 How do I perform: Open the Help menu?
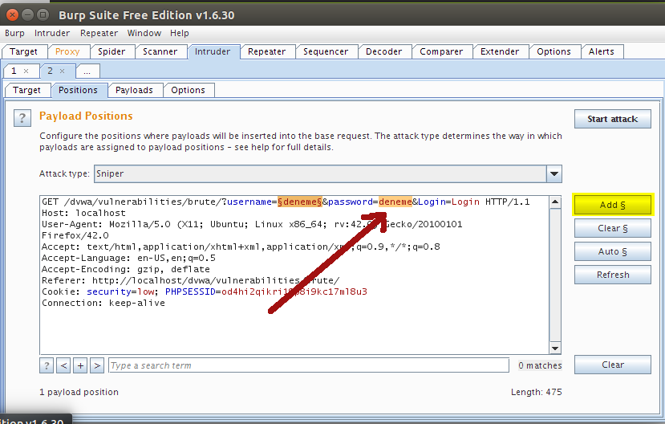click(180, 33)
